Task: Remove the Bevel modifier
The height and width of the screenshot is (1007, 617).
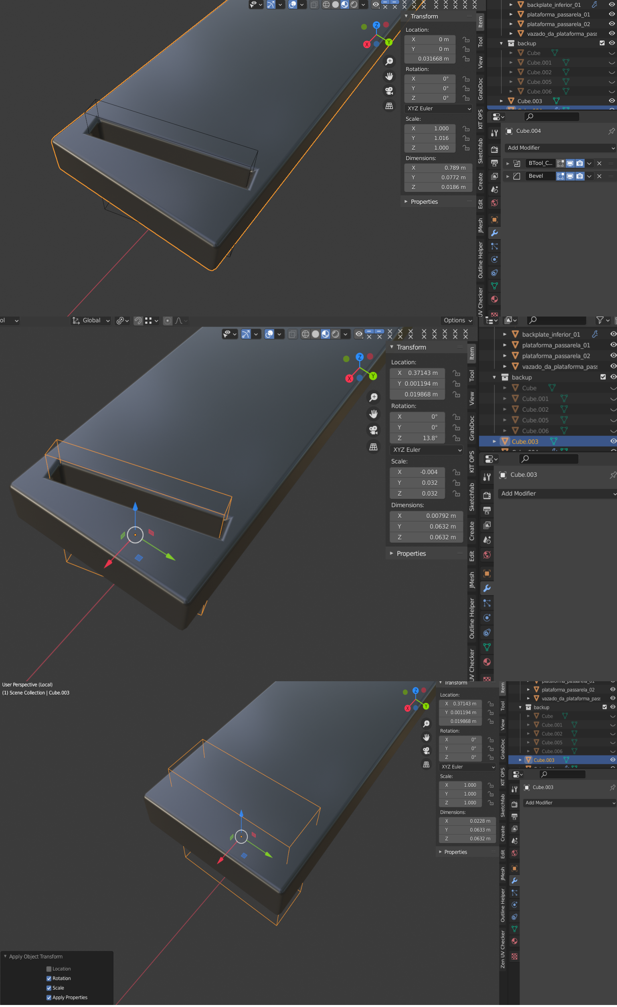Action: tap(599, 177)
